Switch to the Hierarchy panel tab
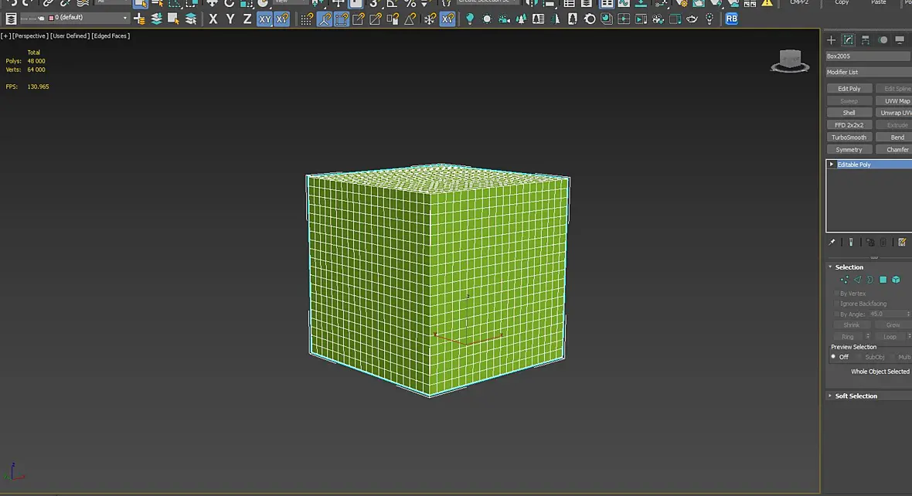The height and width of the screenshot is (496, 912). (866, 40)
